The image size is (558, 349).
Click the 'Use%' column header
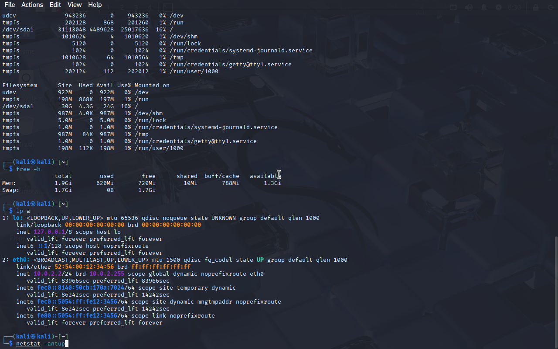[124, 86]
